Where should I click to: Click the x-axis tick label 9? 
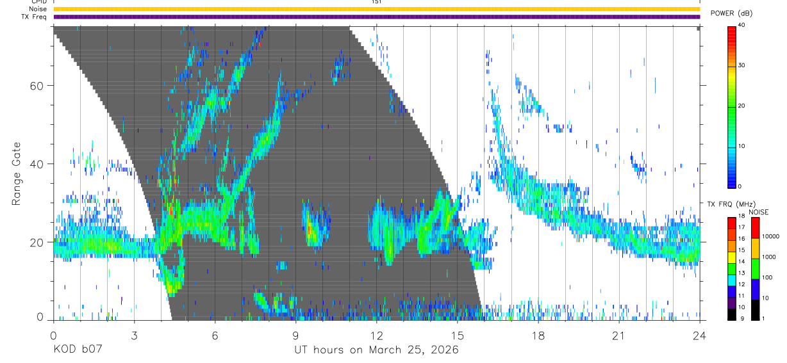click(x=296, y=335)
